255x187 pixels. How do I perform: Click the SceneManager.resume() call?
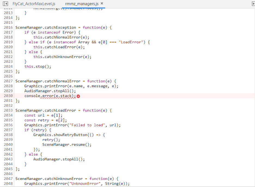pos(67,144)
